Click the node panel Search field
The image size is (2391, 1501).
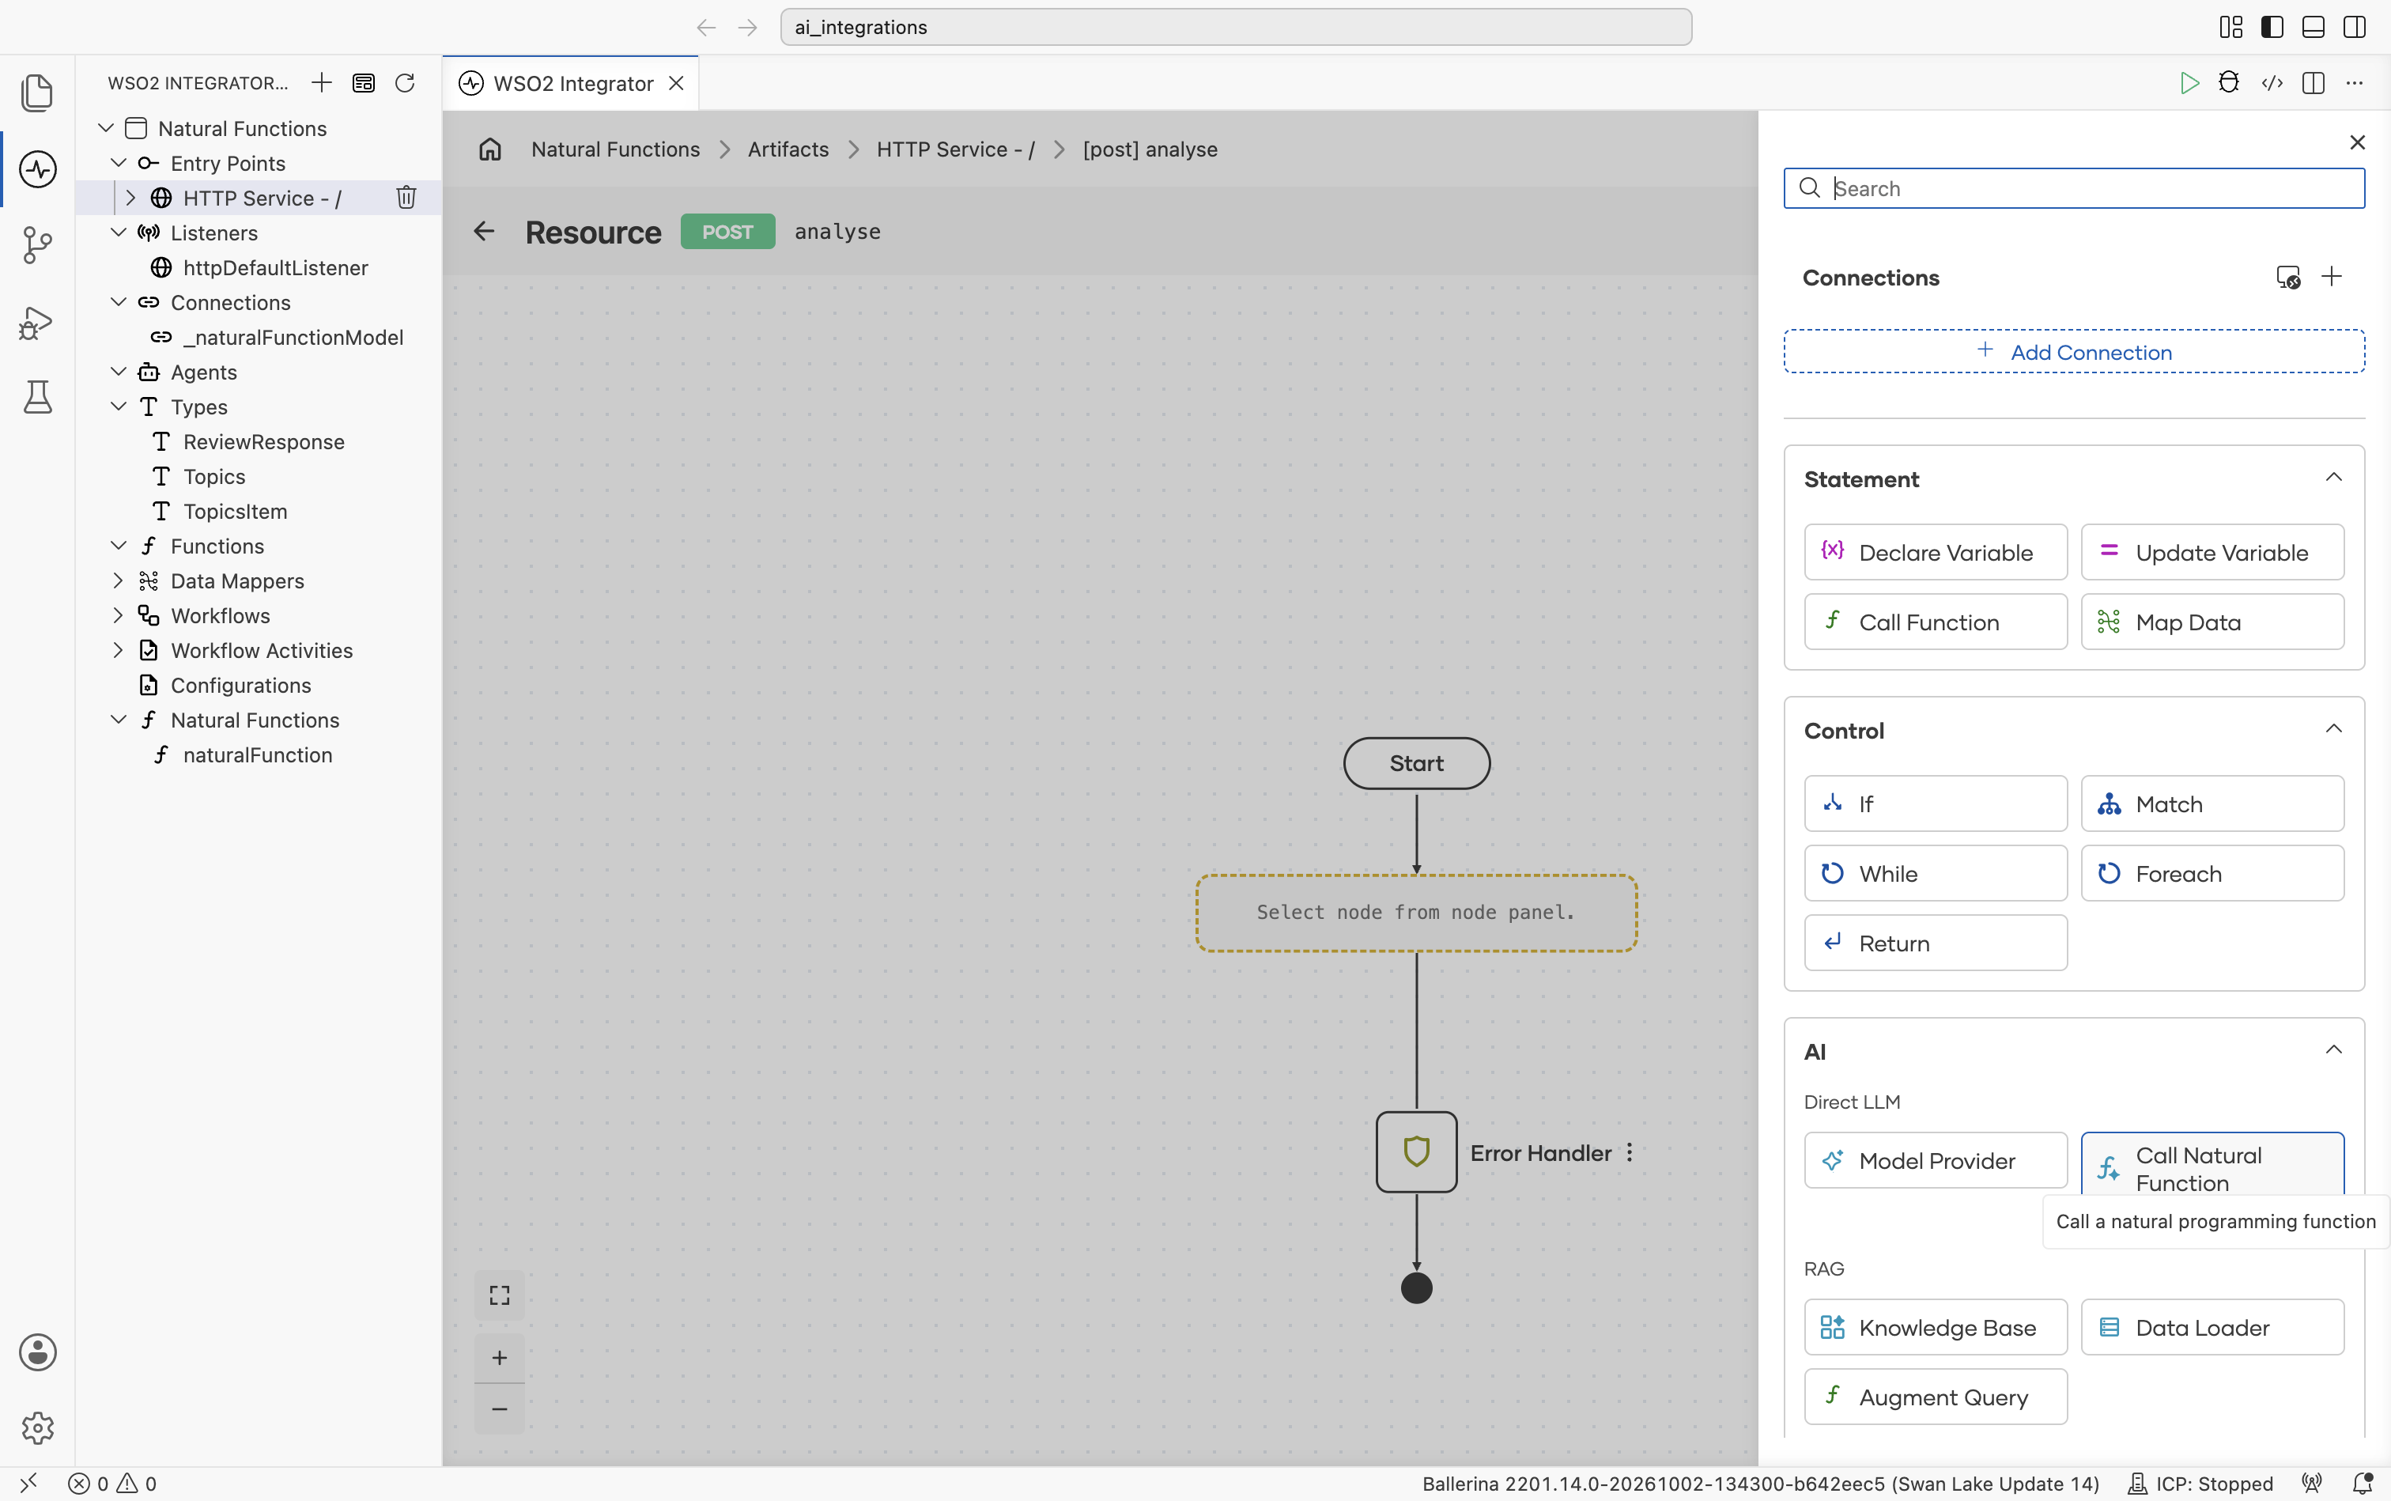2073,187
